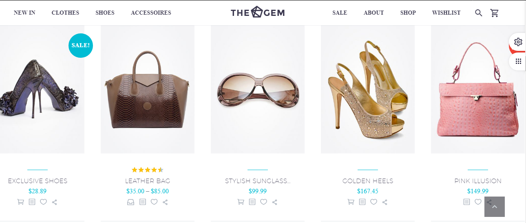Add Golden Heels to cart
526x223 pixels.
click(351, 202)
